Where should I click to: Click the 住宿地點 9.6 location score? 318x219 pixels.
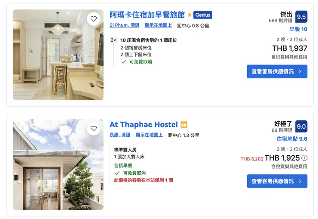[292, 139]
